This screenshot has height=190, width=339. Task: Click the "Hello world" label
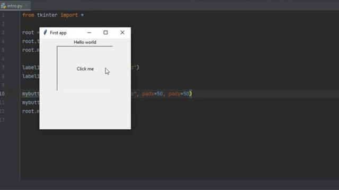85,42
